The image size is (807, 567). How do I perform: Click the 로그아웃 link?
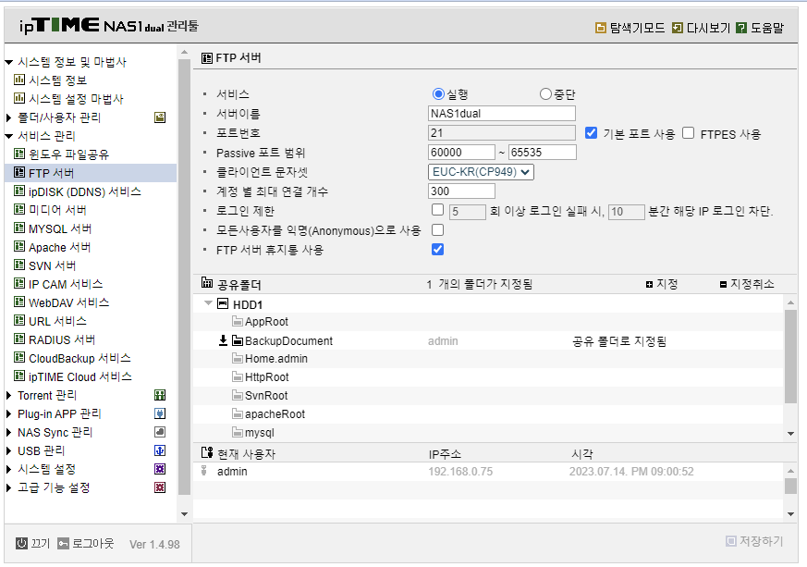tap(92, 543)
